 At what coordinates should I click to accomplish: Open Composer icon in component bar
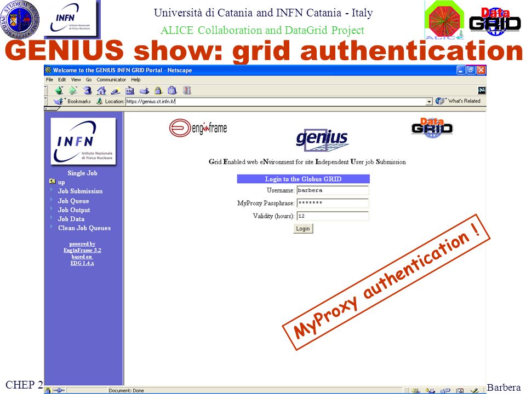point(474,391)
